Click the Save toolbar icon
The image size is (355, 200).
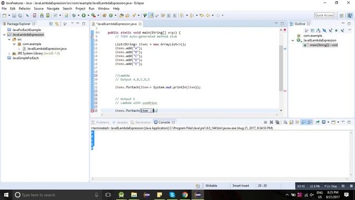pyautogui.click(x=14, y=16)
